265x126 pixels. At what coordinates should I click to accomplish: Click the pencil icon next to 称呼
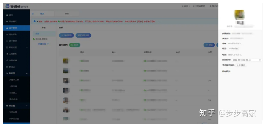(x=241, y=43)
